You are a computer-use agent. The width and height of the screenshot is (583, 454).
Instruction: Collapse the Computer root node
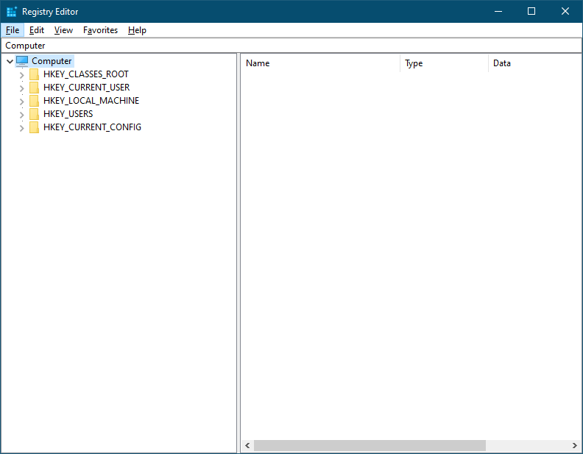10,62
